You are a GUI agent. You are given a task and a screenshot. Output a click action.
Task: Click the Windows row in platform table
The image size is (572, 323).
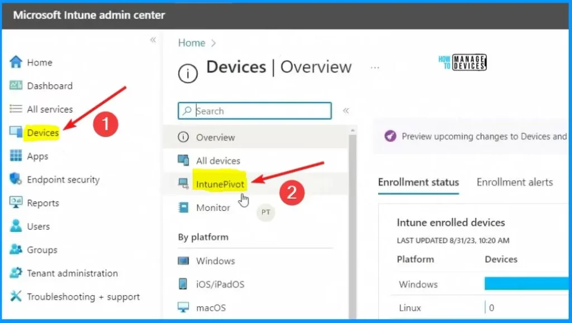coord(480,284)
